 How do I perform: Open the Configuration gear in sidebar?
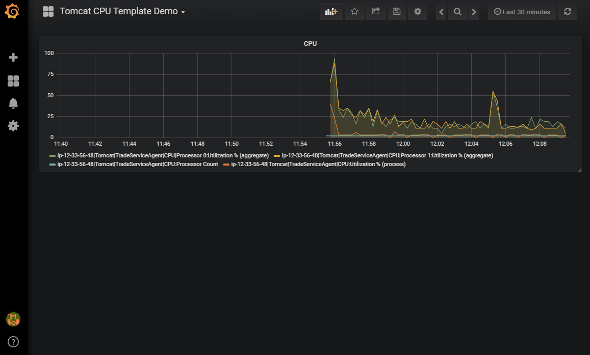click(x=13, y=126)
